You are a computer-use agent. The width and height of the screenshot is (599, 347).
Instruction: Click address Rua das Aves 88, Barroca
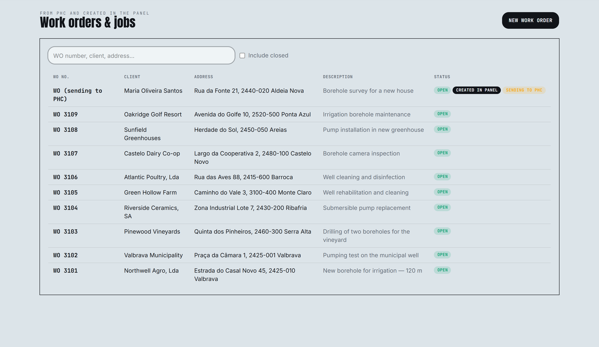243,177
